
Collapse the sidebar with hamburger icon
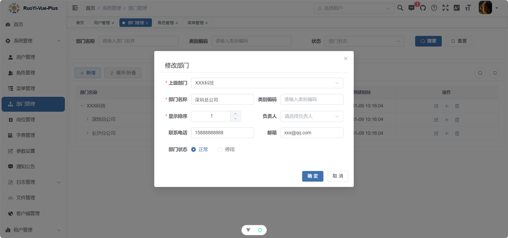click(75, 8)
